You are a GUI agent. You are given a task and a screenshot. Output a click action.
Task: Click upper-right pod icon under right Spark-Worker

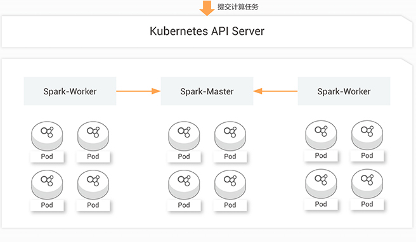pyautogui.click(x=367, y=135)
